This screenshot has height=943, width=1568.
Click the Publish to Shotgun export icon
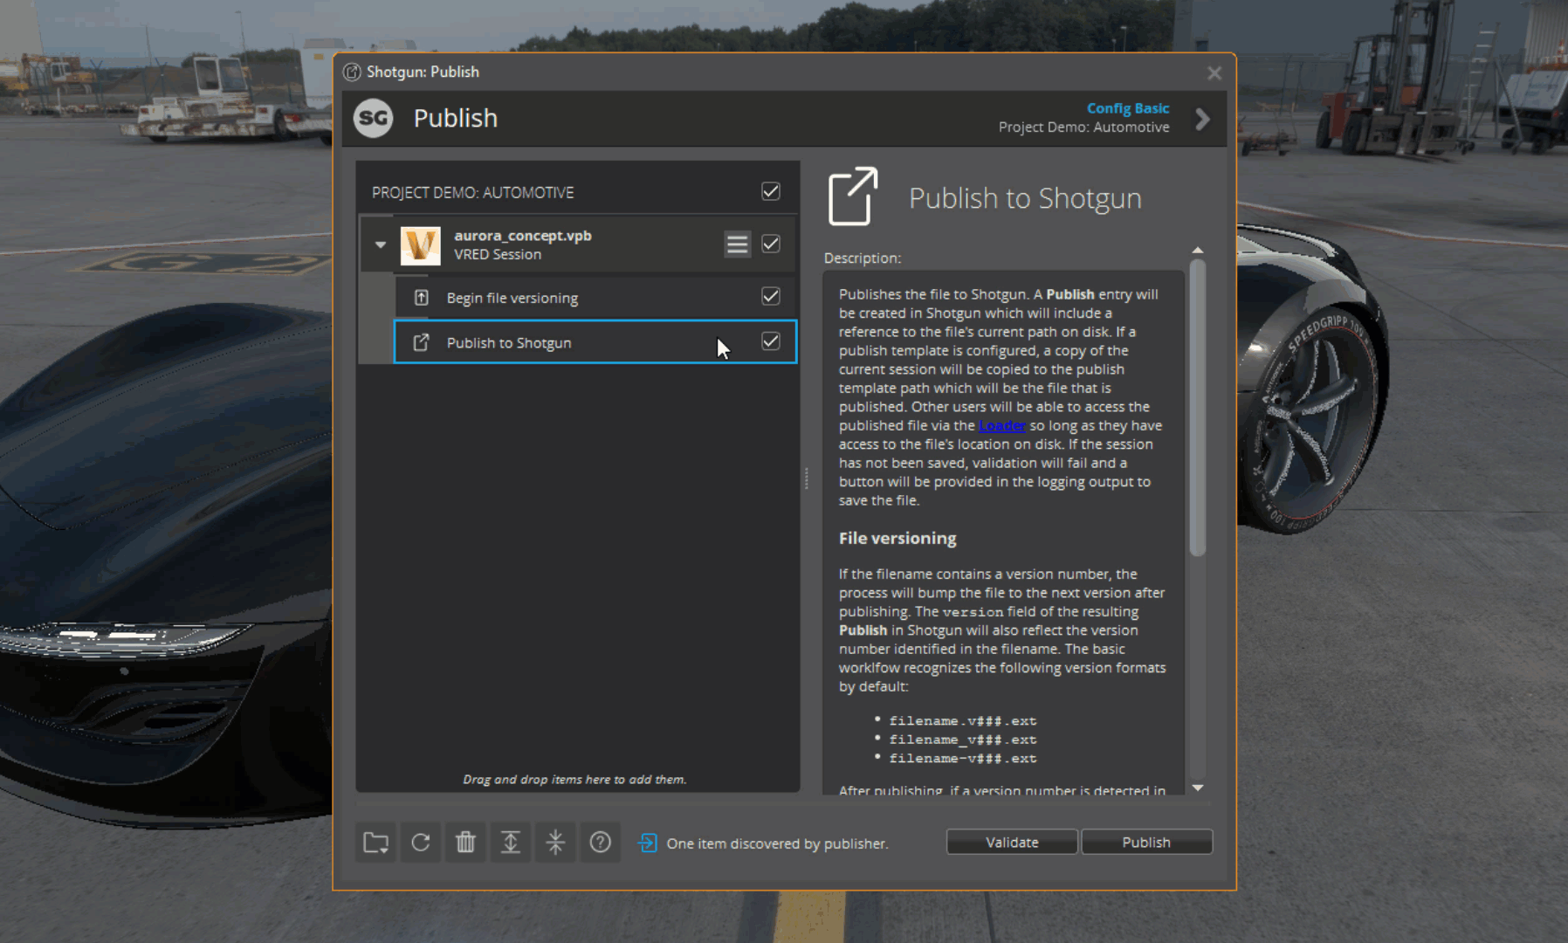click(x=851, y=196)
